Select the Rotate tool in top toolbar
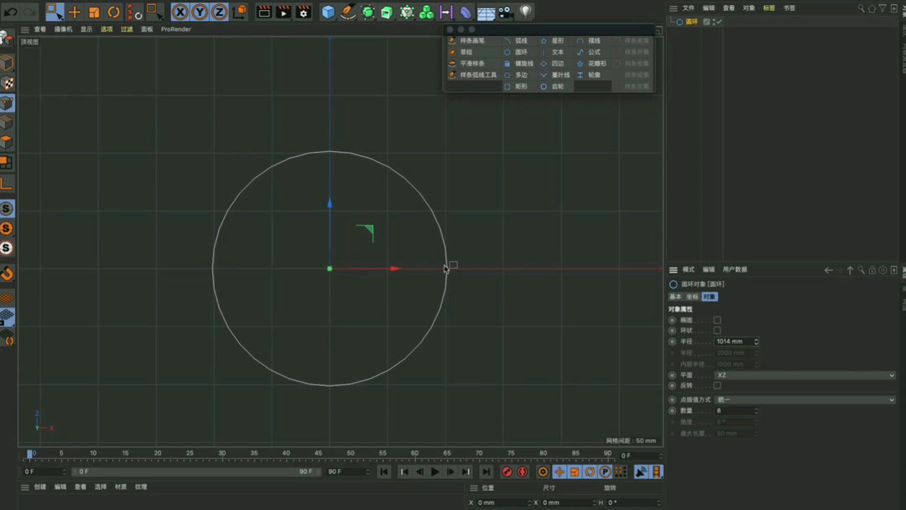The width and height of the screenshot is (906, 510). 114,12
